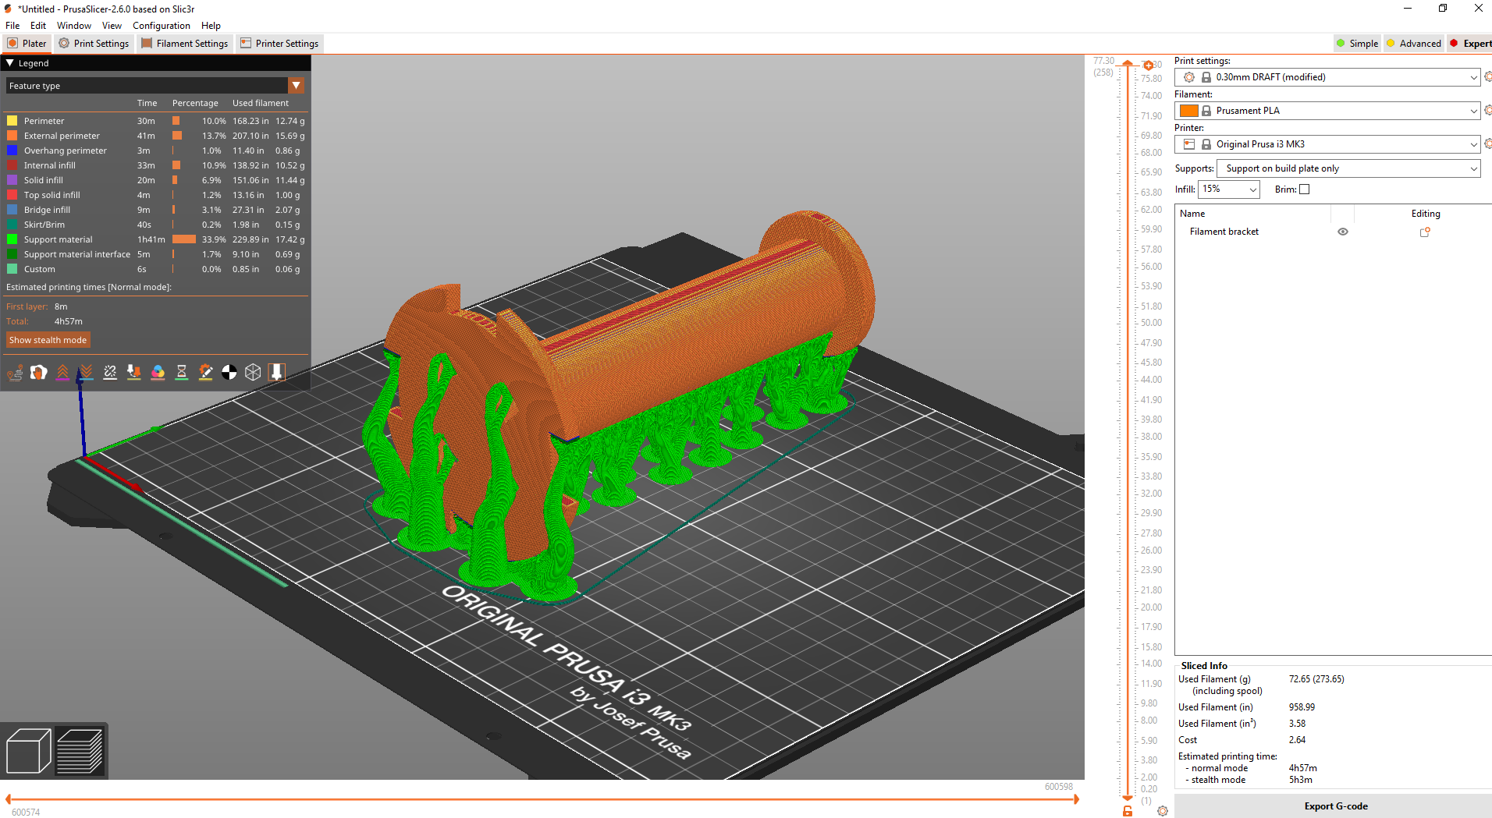Open Printer preset dropdown
The image size is (1492, 818).
click(1327, 144)
